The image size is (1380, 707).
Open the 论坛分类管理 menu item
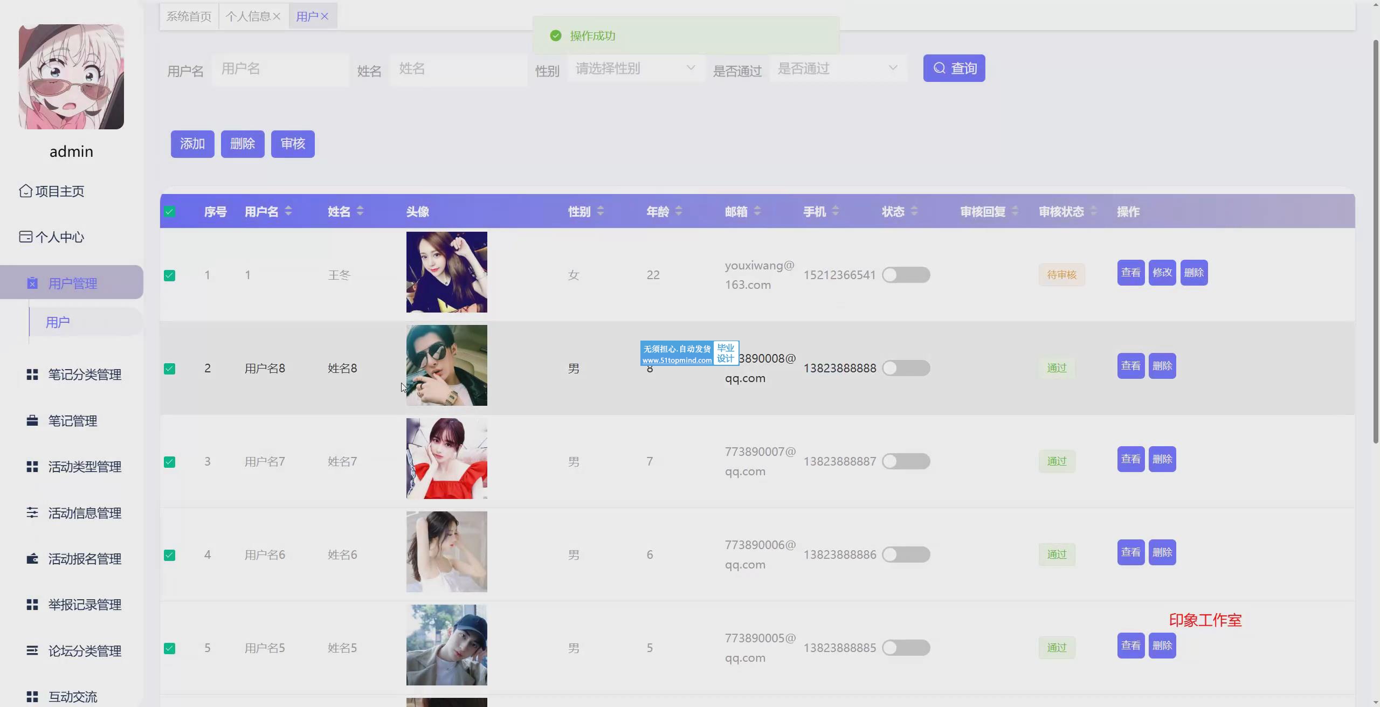(x=84, y=651)
